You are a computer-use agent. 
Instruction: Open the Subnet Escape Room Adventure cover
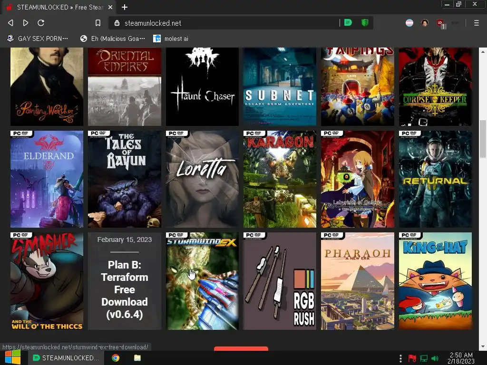coord(280,86)
